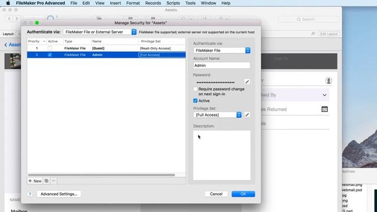Open the Scripts menu
This screenshot has height=212, width=377.
173,3
